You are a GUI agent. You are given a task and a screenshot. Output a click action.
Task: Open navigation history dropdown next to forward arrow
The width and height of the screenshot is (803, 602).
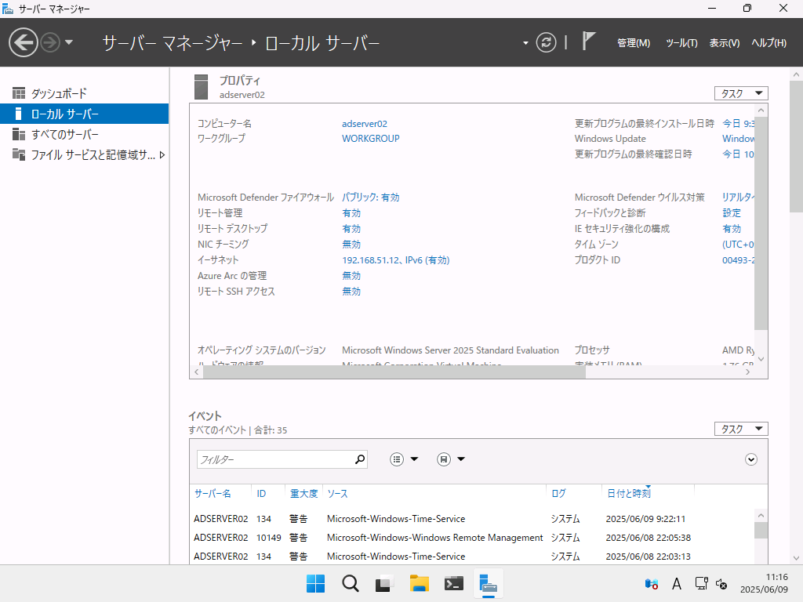[69, 42]
